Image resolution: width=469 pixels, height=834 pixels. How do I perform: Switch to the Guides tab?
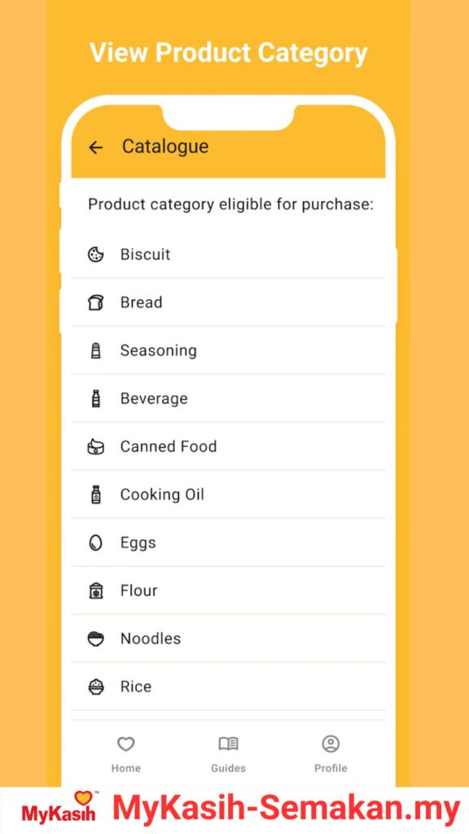pos(228,754)
